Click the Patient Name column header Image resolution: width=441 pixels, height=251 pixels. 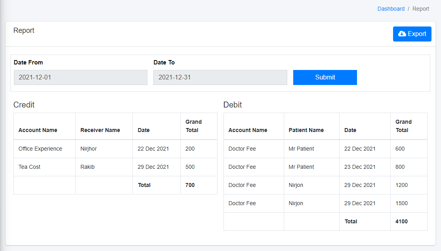pyautogui.click(x=306, y=130)
